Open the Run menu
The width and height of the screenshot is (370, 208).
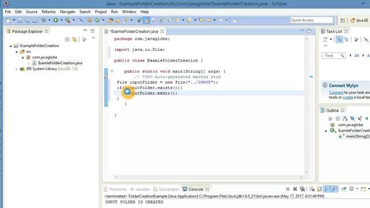[114, 12]
